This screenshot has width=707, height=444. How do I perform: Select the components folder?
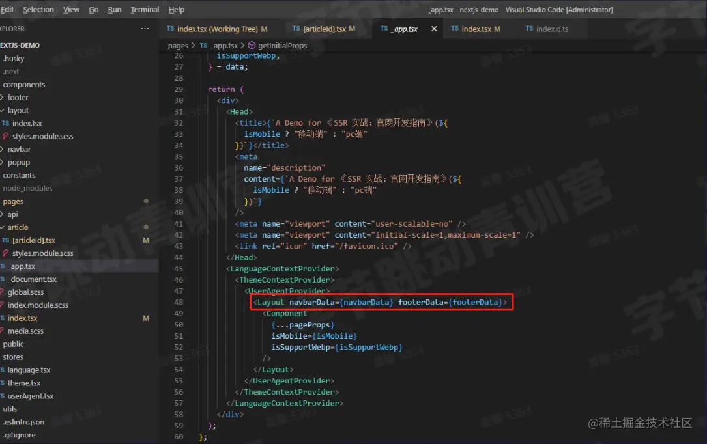[24, 84]
